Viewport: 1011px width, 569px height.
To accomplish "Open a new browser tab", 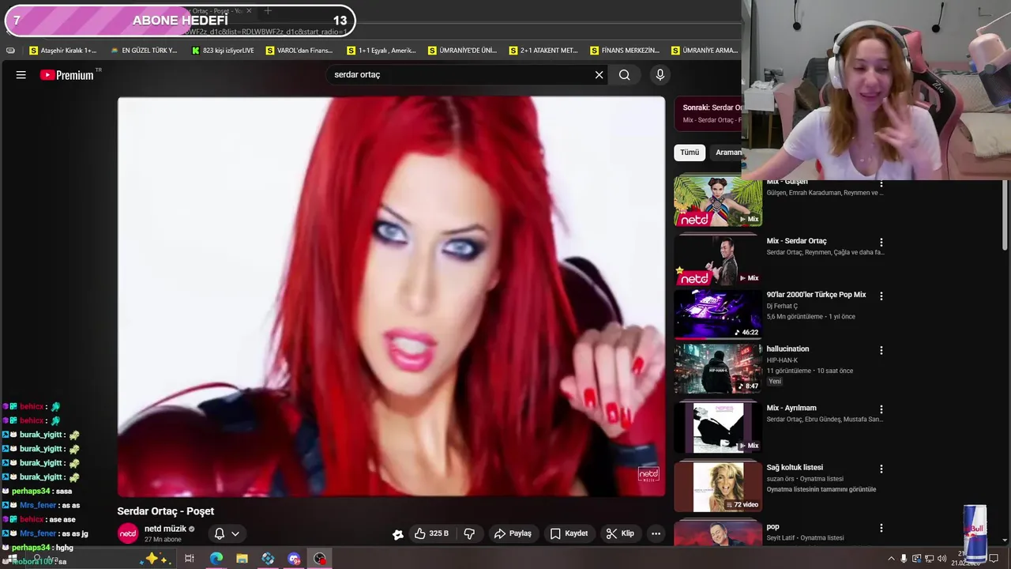I will pos(268,10).
